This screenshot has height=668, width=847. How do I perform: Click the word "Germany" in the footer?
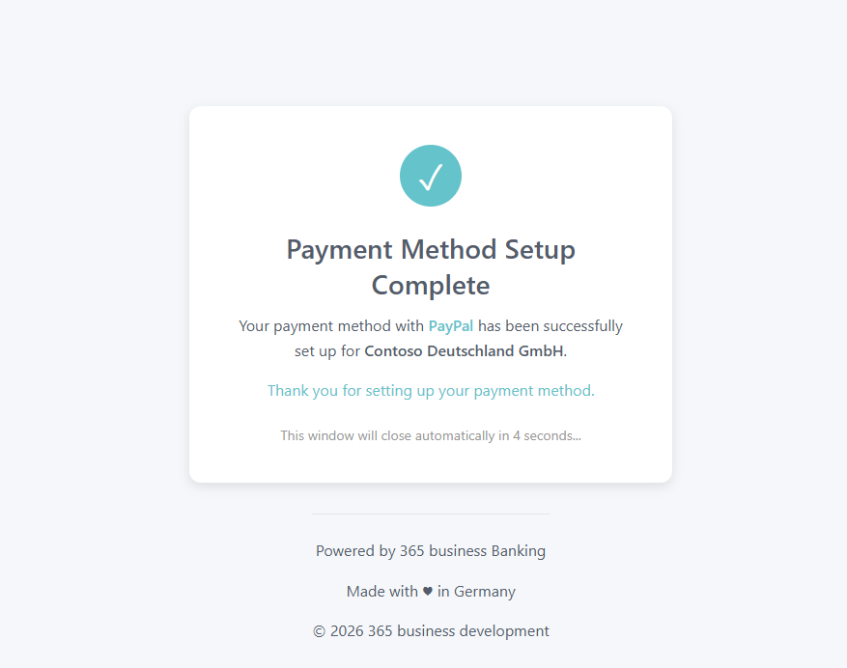485,592
